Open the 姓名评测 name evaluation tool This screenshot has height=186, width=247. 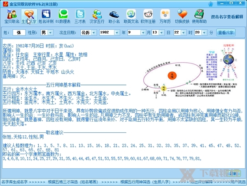tap(46, 16)
